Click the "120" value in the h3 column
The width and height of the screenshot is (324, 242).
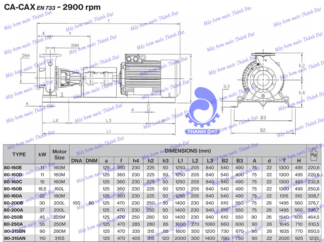166,238
